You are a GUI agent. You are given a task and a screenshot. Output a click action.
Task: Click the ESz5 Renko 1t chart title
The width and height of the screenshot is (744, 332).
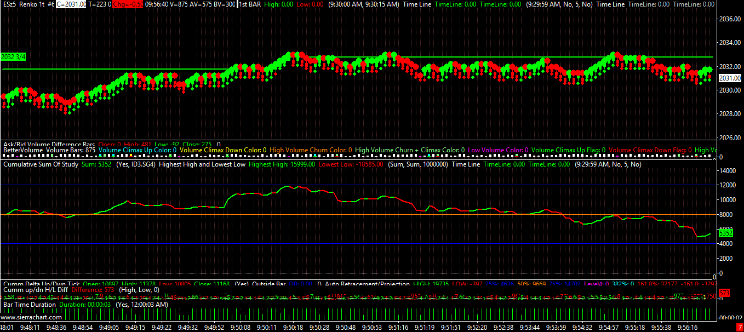click(x=29, y=4)
